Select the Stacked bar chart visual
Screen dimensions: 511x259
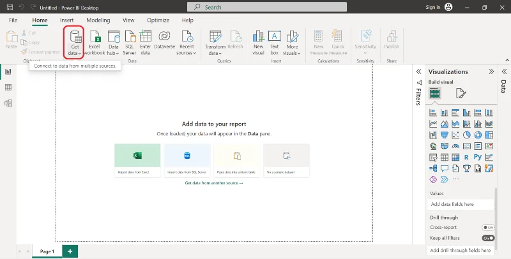pos(433,113)
